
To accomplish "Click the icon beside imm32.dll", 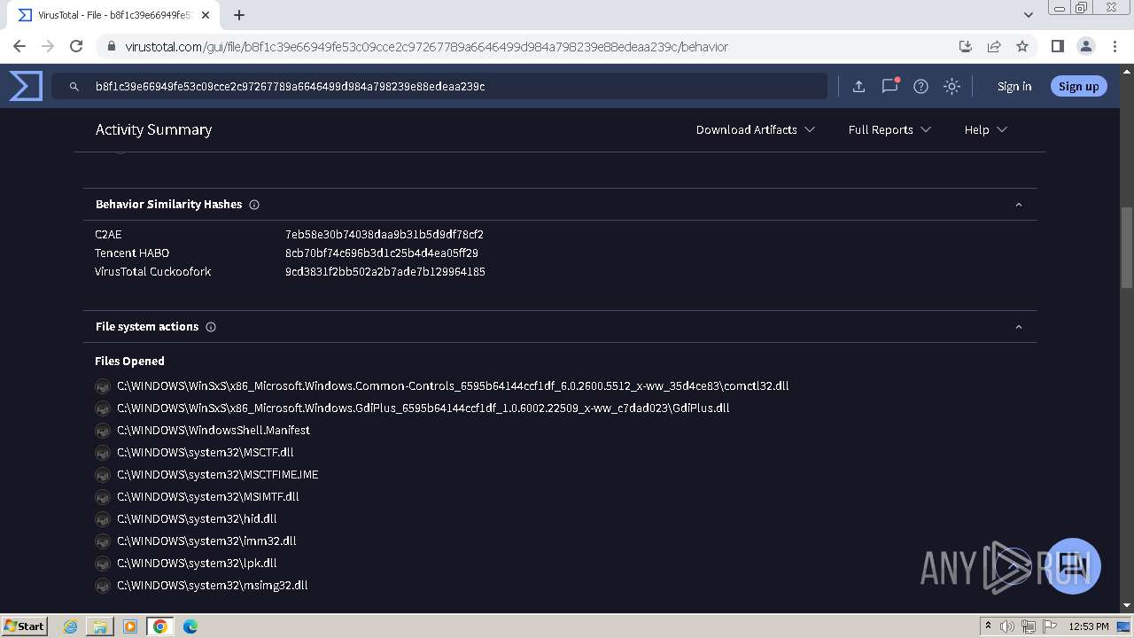I will tap(103, 541).
